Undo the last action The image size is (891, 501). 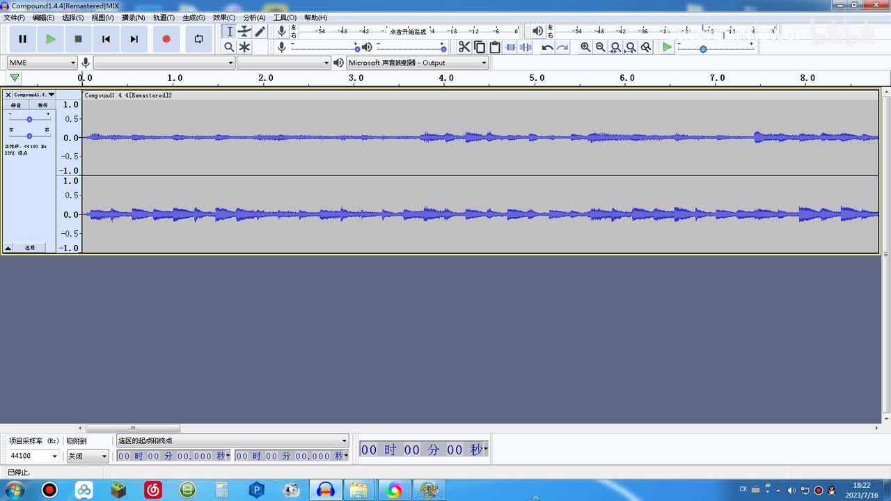coord(547,47)
